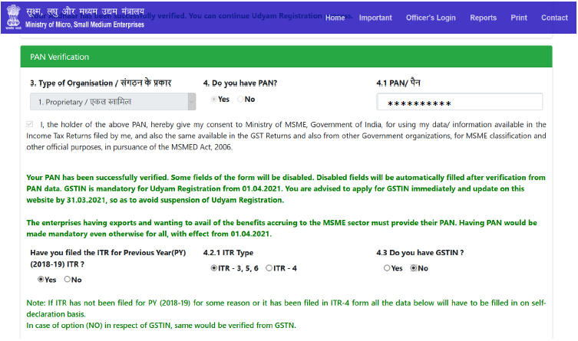This screenshot has width=578, height=341.
Task: Select Yes for ITR filed Previous Year
Action: 39,280
